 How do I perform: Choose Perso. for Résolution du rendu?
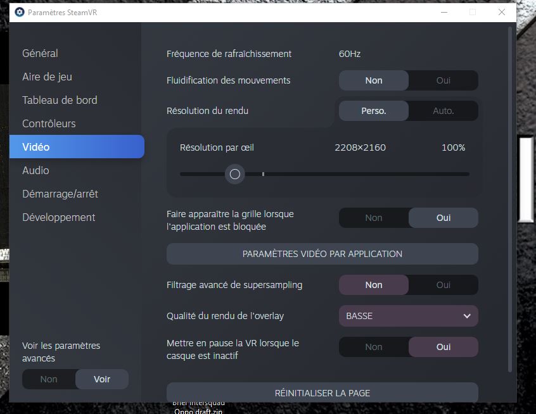coord(374,111)
